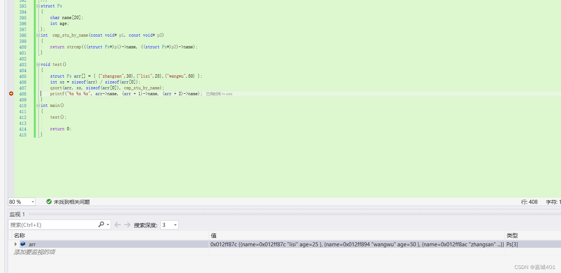Image resolution: width=561 pixels, height=273 pixels.
Task: Select the arr name cell in watch window
Action: tap(110, 244)
